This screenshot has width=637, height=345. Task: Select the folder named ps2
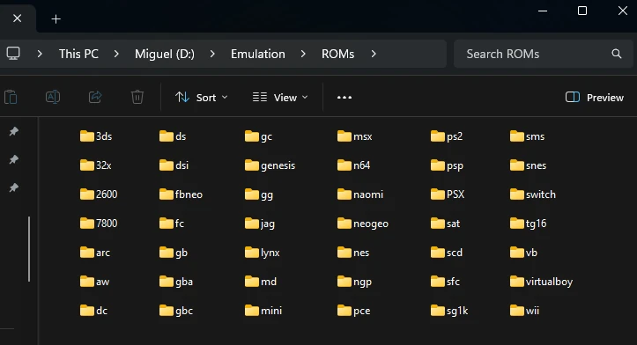tap(447, 136)
